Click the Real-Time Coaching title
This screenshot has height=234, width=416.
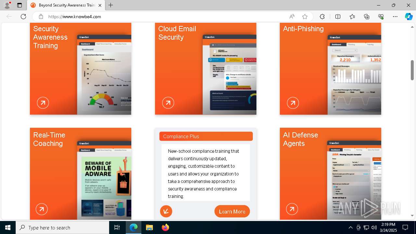[49, 139]
